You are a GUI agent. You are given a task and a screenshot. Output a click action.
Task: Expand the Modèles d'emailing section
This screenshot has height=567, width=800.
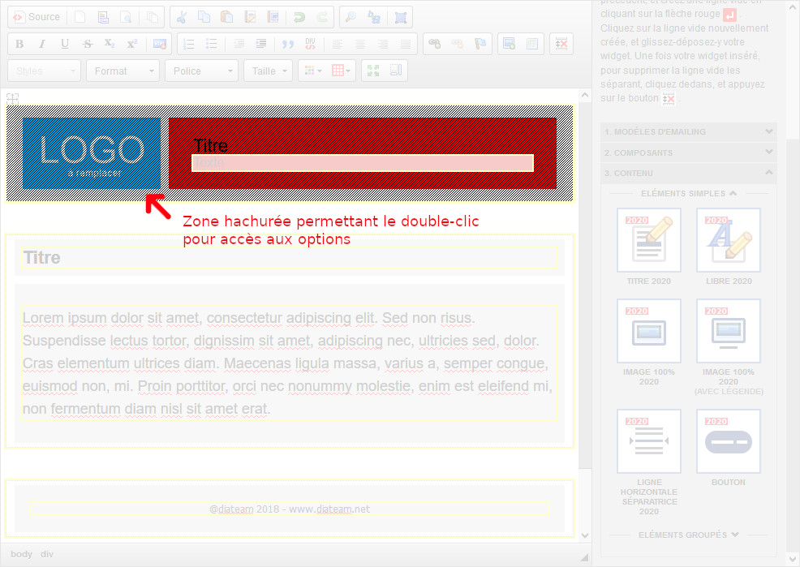coord(688,131)
